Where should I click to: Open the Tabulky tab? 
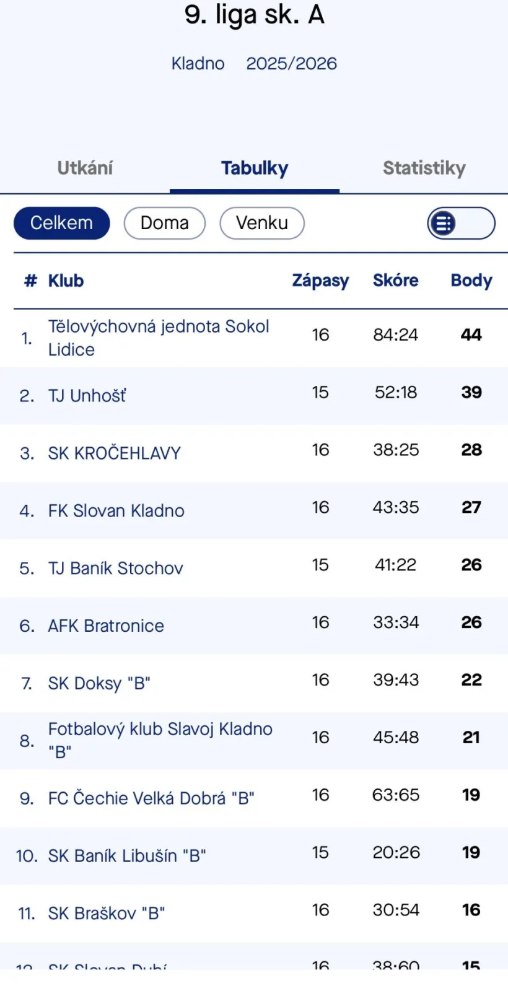click(255, 168)
